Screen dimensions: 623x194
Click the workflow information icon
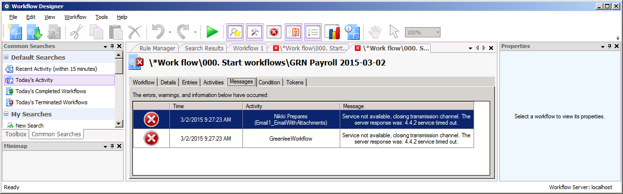click(352, 32)
